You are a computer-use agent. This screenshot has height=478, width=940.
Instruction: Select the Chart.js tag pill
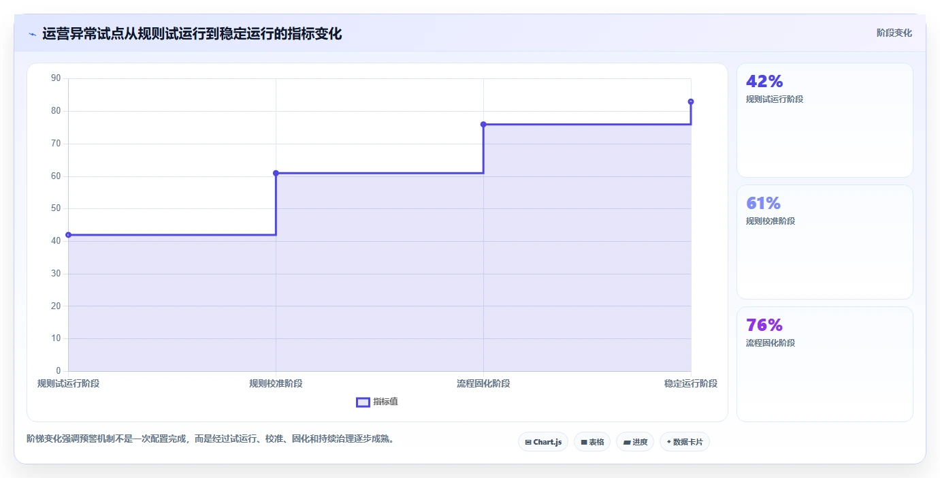click(543, 442)
